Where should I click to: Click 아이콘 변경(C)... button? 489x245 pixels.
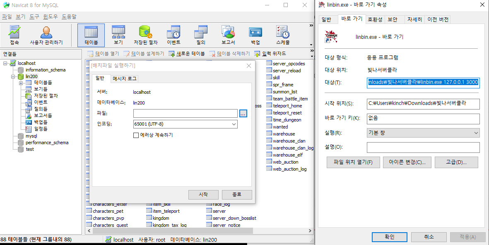[407, 162]
